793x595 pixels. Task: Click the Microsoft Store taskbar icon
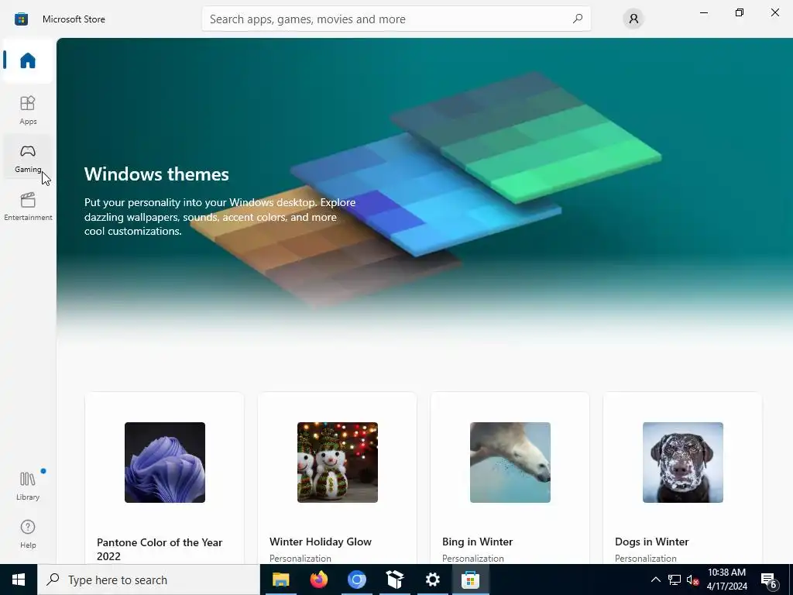coord(470,580)
